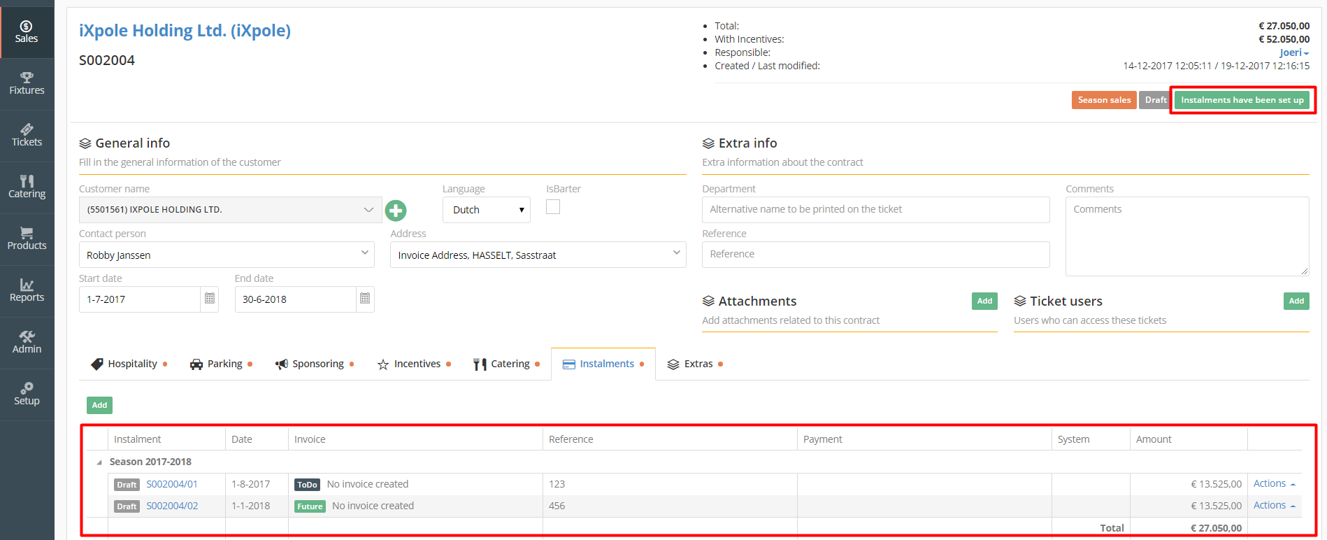This screenshot has width=1327, height=540.
Task: Add an attachment to the contract
Action: coord(984,301)
